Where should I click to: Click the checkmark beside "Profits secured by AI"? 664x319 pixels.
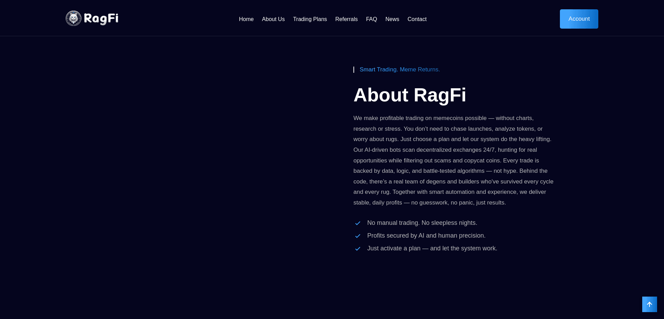[358, 236]
